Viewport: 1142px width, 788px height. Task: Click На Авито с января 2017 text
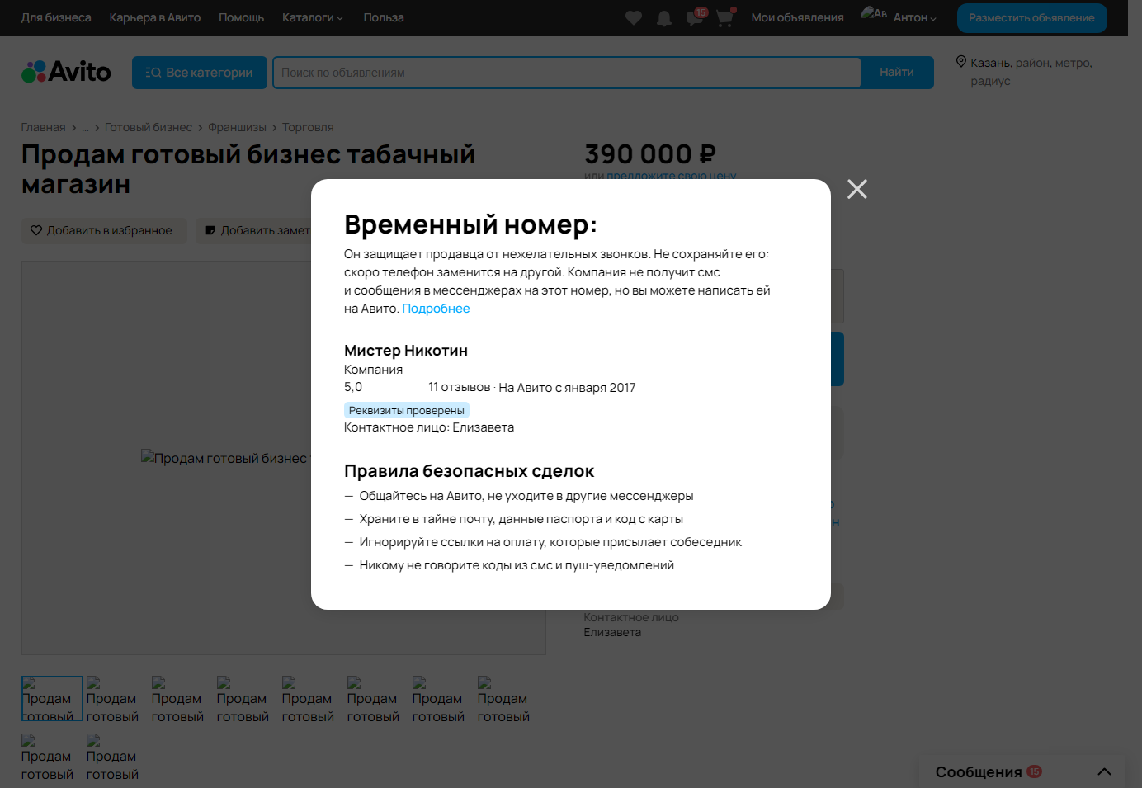567,388
